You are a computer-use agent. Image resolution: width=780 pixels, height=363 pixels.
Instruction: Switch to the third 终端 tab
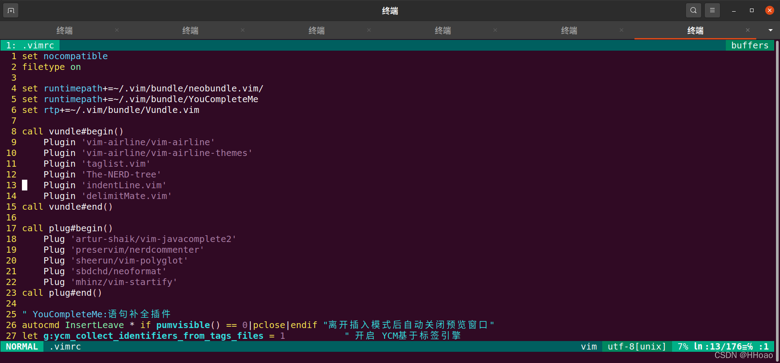[317, 30]
